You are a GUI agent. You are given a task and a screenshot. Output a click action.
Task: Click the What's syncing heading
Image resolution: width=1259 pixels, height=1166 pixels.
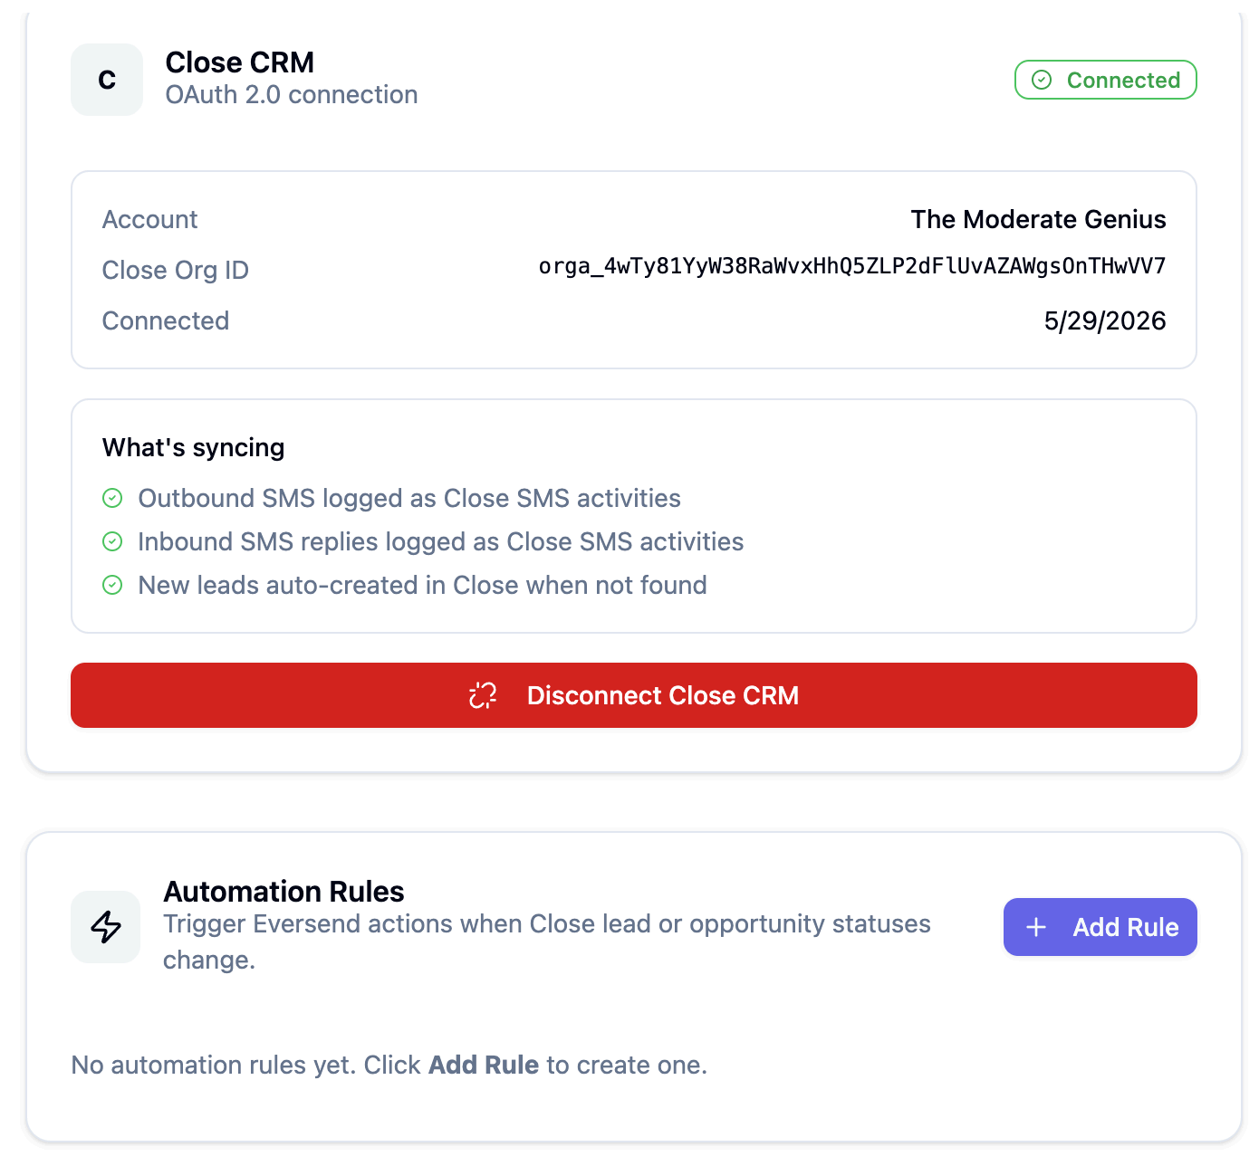click(x=194, y=447)
